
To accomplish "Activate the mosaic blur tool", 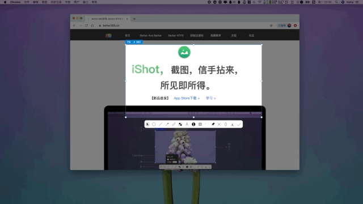I will click(180, 124).
